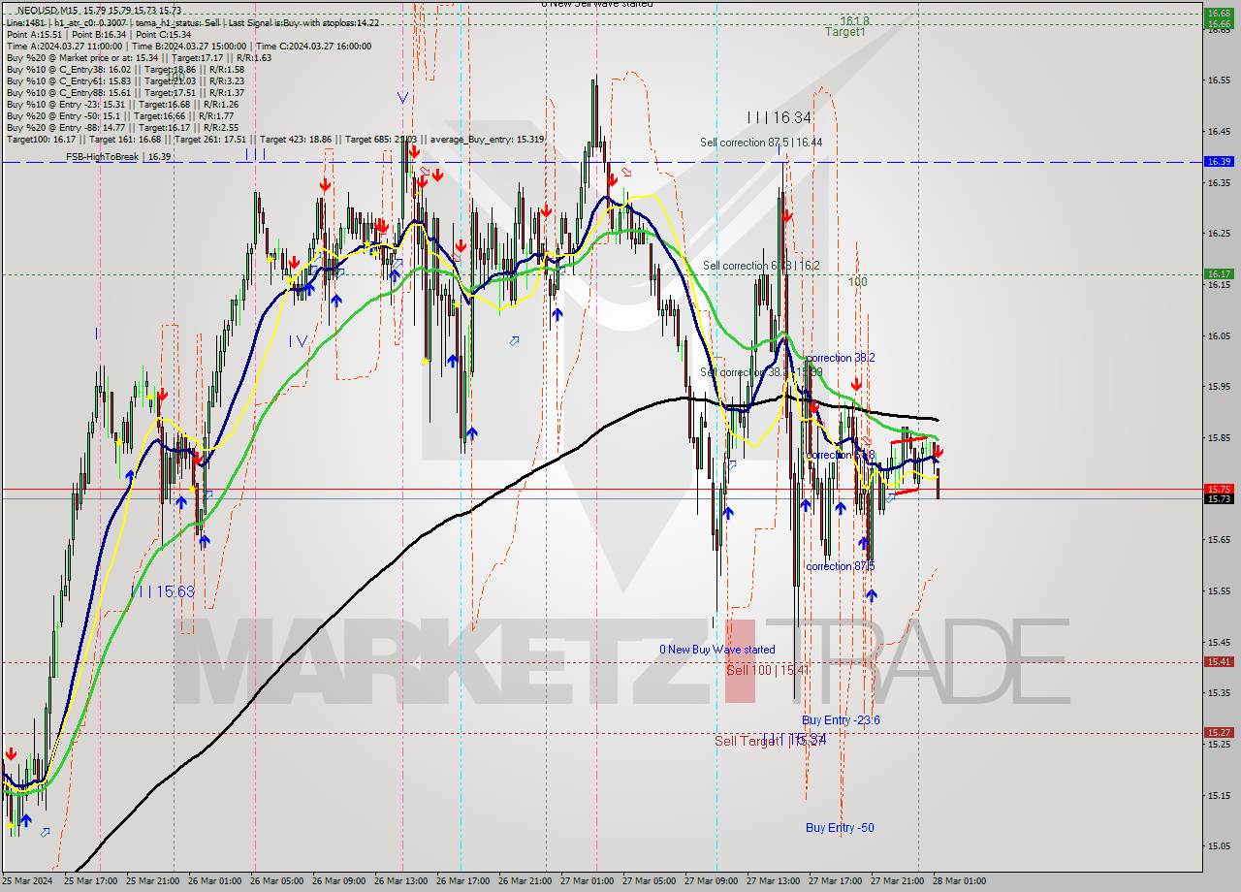
Task: Click the 'Sell correction 61.8 | 16.2' label
Action: (761, 266)
